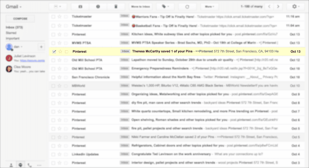Open the Important folder
Screen dimensions: 309x168
13,39
